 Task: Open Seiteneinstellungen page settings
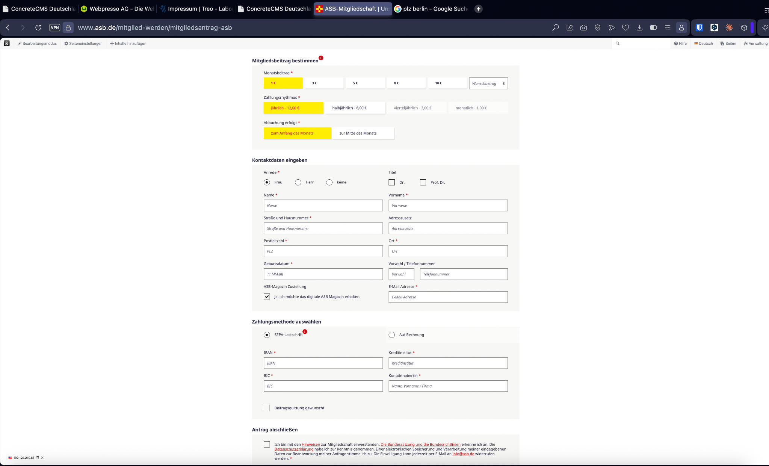pos(83,44)
